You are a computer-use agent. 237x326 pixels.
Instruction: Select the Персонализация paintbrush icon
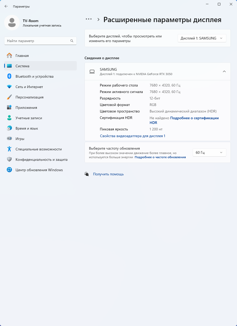click(9, 97)
